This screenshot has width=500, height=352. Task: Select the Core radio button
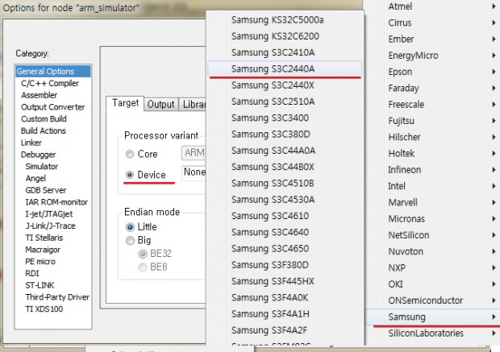(130, 154)
